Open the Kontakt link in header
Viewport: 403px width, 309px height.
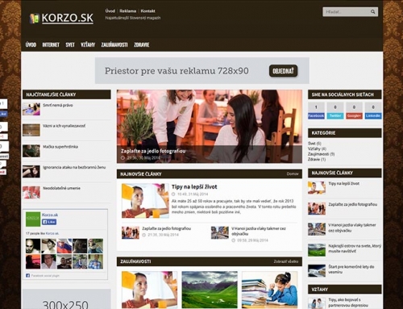click(x=147, y=11)
